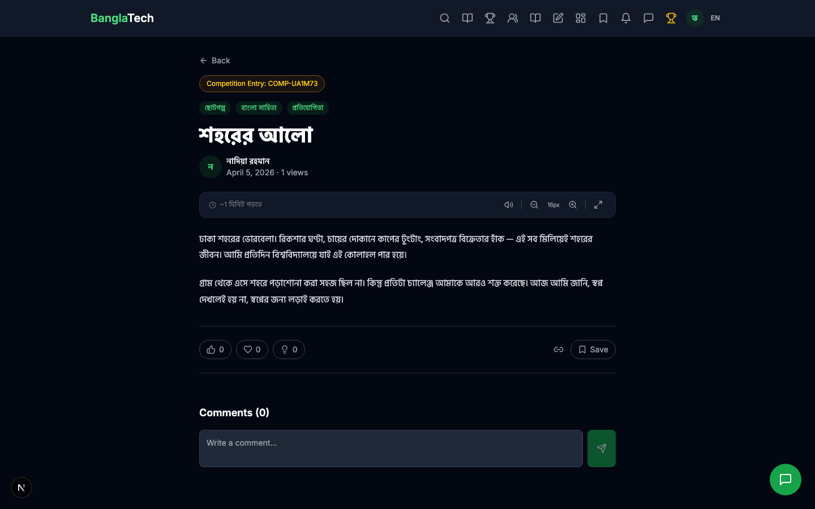Open messages speech bubble in navbar

click(649, 18)
